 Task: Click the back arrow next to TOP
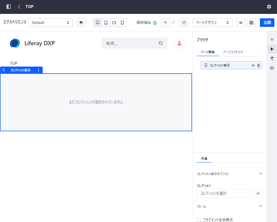(19, 7)
